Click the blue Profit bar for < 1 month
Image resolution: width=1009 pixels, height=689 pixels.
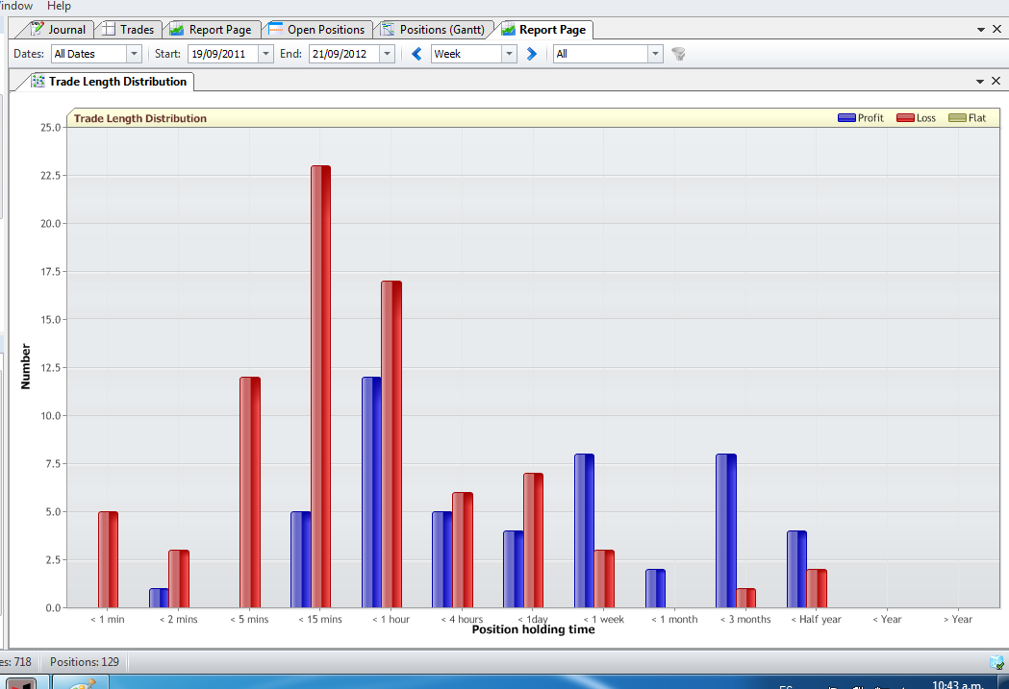[655, 588]
